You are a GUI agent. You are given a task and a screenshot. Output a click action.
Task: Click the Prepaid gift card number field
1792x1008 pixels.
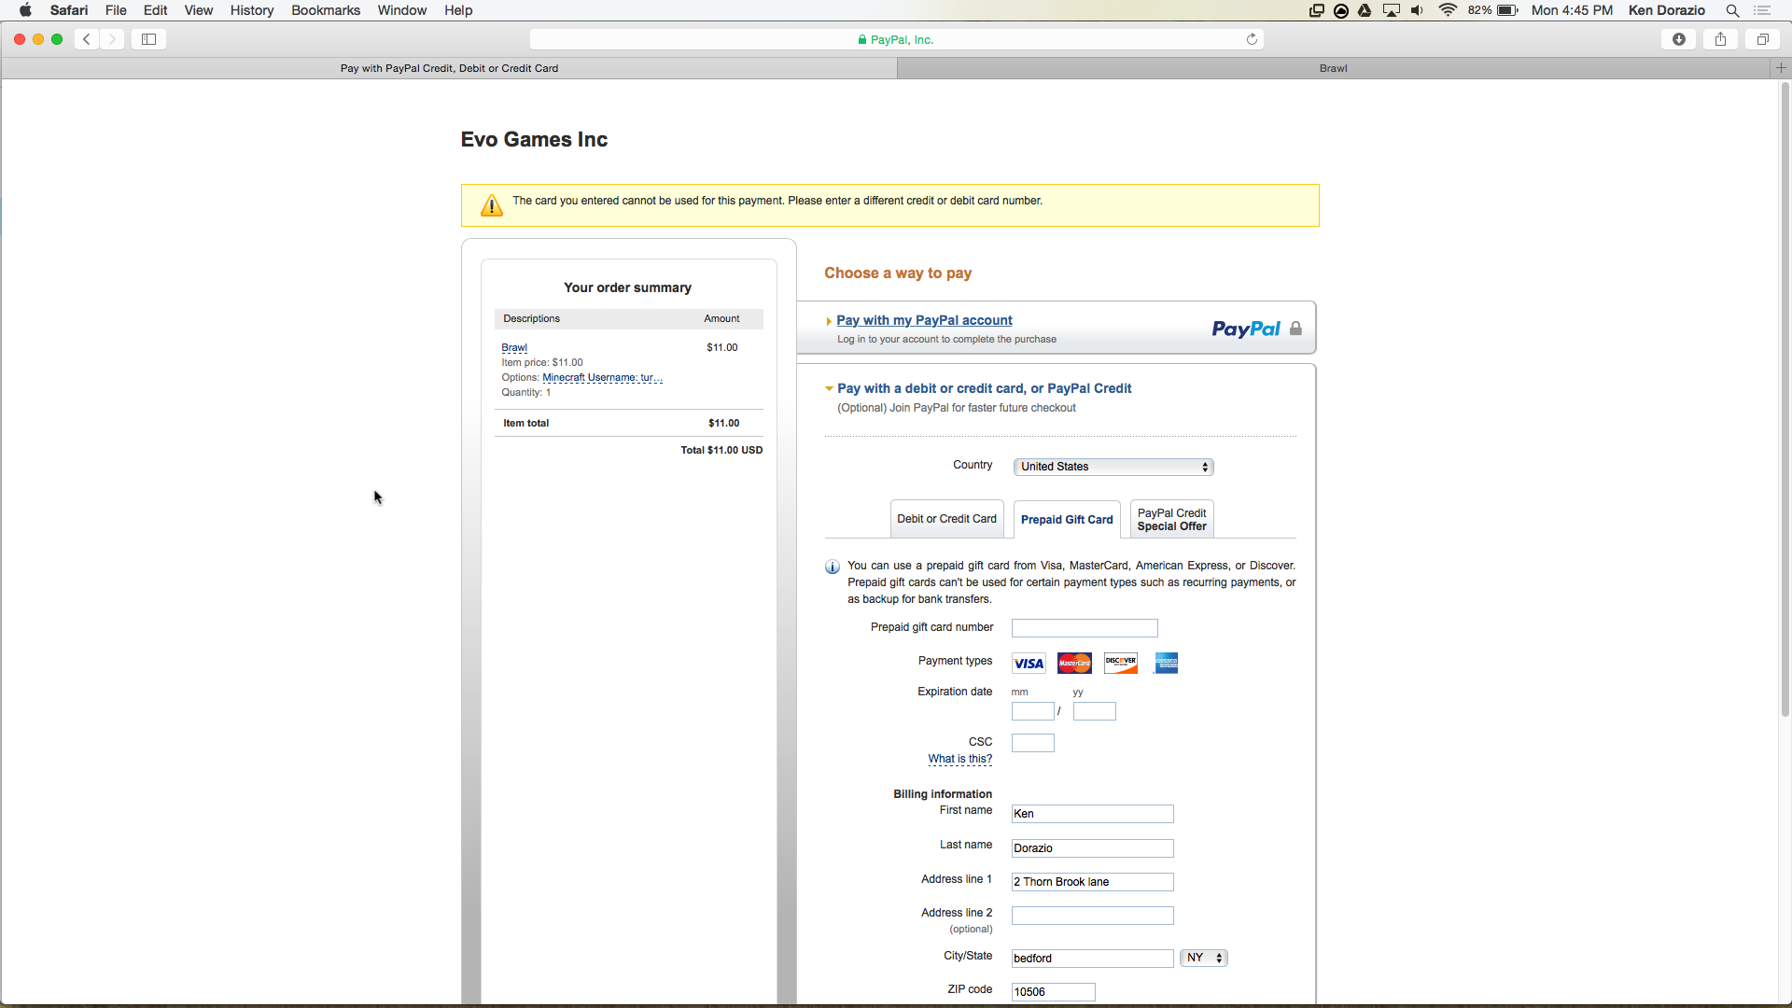point(1085,628)
